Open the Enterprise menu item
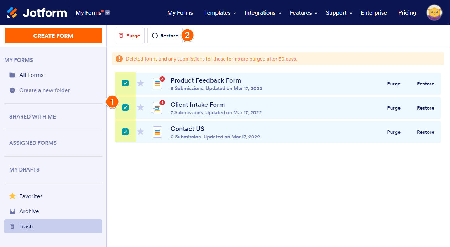The height and width of the screenshot is (247, 450). tap(374, 13)
